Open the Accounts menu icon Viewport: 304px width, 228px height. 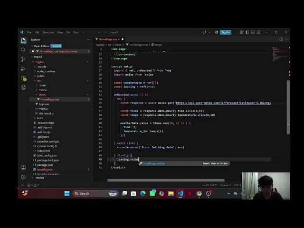(x=23, y=168)
